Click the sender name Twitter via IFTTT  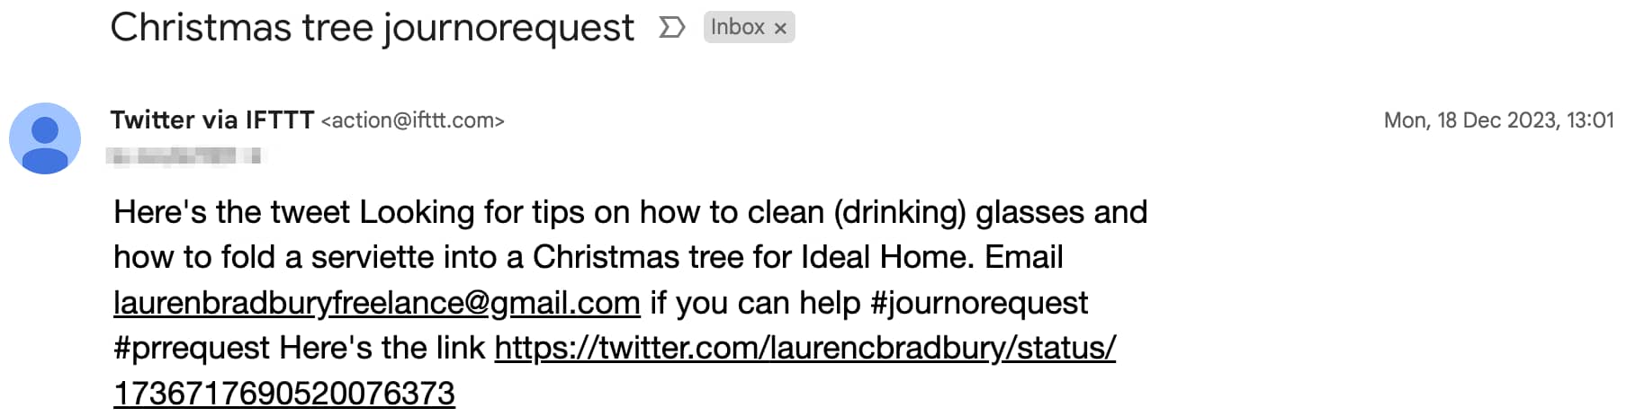(212, 120)
